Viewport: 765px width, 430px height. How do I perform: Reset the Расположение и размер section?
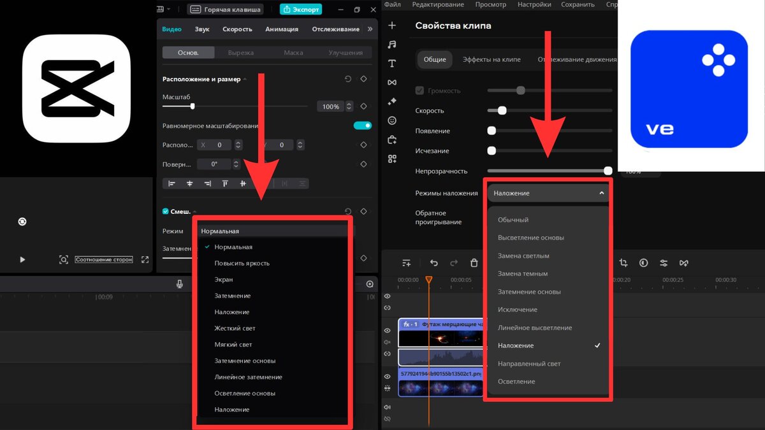[347, 79]
